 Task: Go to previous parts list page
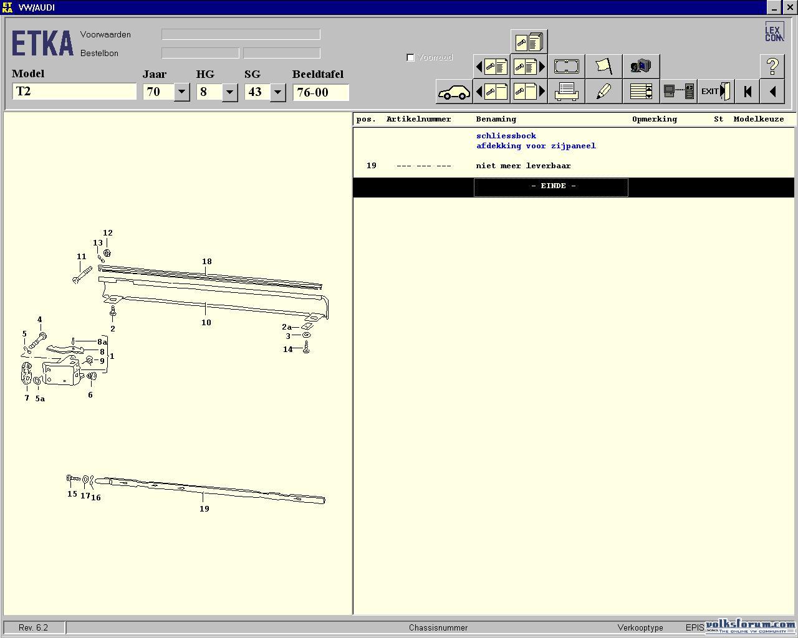coord(491,67)
